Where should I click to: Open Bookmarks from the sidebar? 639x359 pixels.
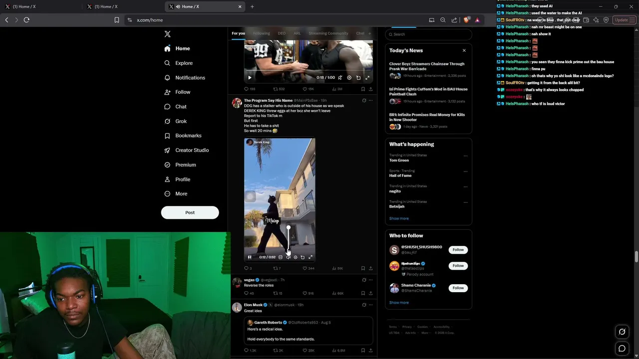coord(183,136)
